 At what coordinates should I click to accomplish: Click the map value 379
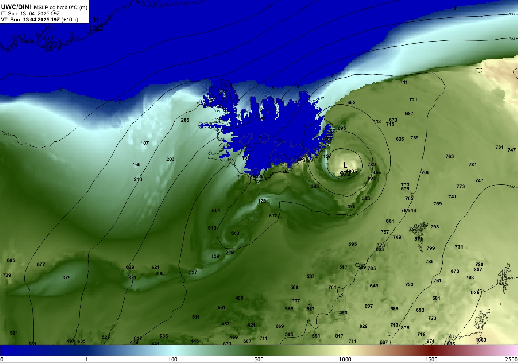click(66, 278)
